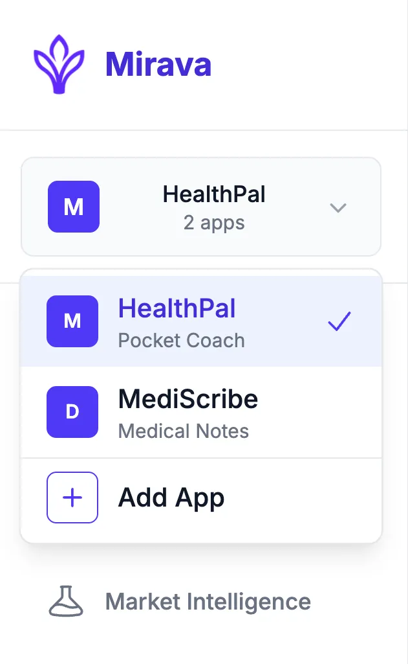Select the Pocket Coach subtitle entry

(180, 340)
